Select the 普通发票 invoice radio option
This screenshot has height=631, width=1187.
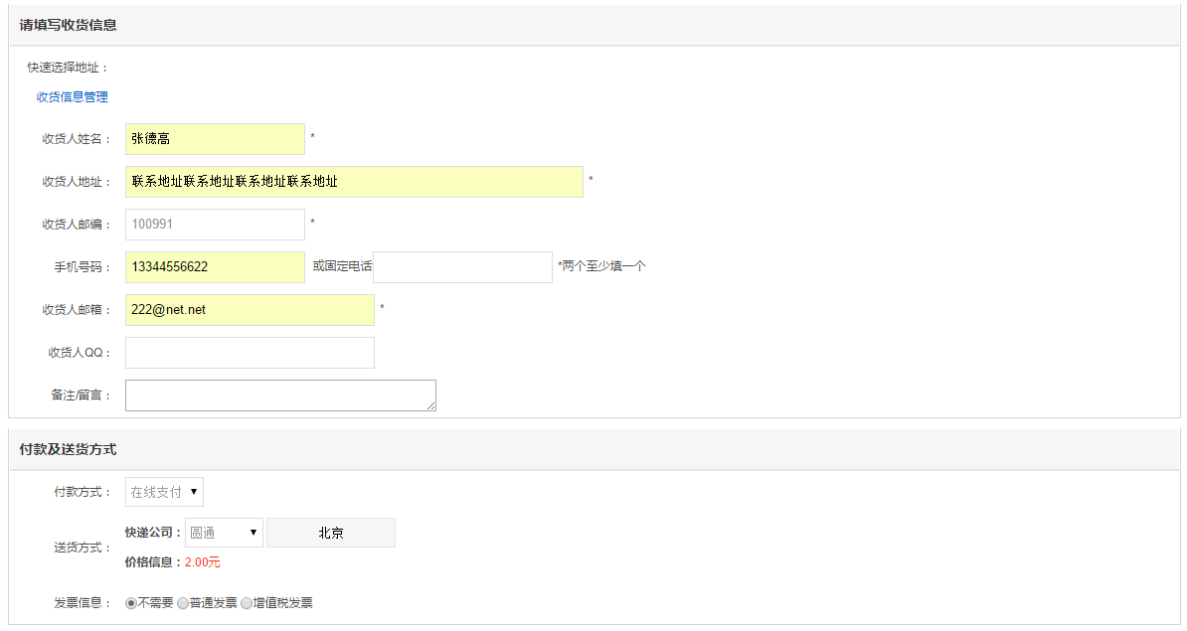(x=183, y=604)
